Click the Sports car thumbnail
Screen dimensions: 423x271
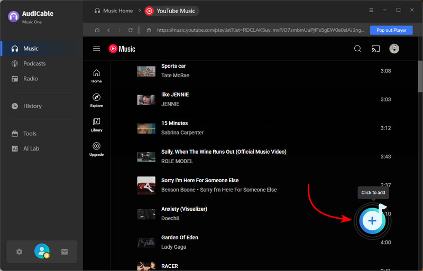(146, 71)
